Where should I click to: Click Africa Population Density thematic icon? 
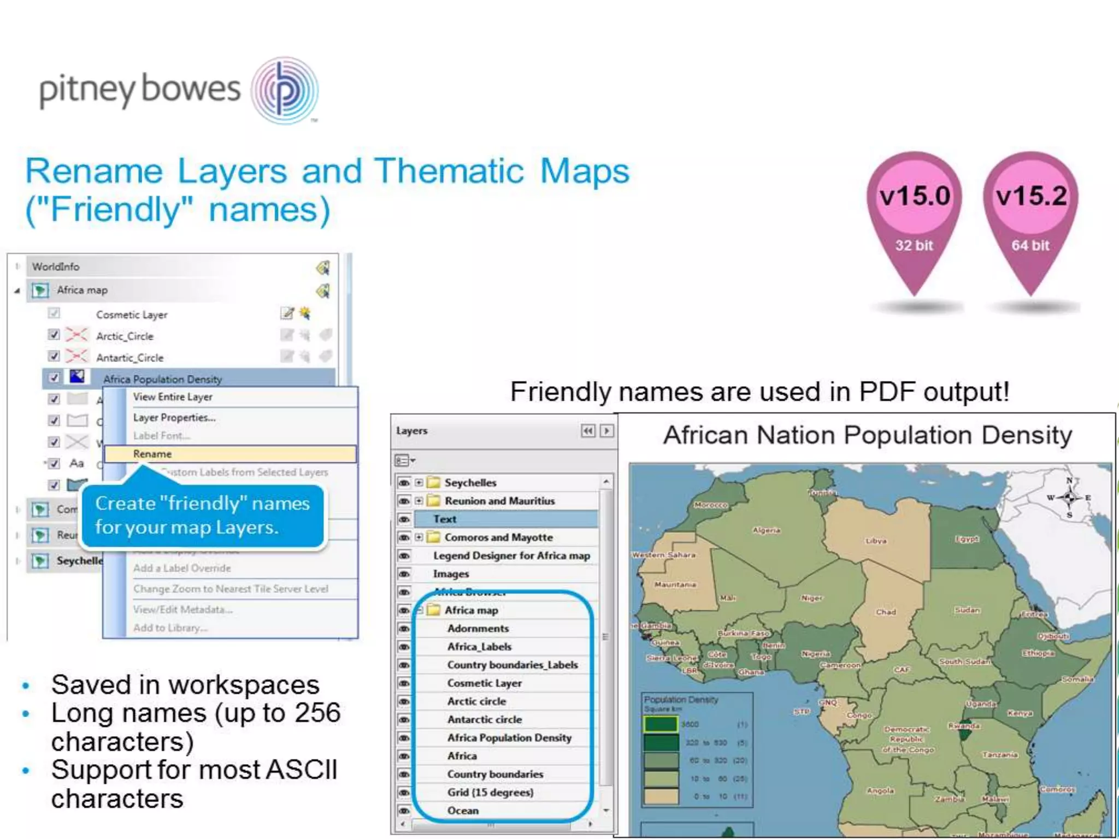coord(77,377)
